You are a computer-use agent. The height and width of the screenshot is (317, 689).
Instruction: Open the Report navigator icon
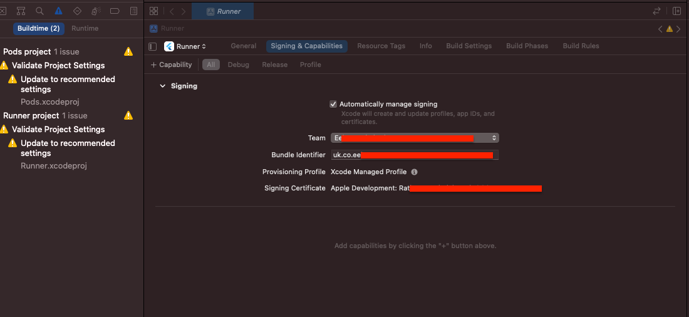(x=133, y=11)
